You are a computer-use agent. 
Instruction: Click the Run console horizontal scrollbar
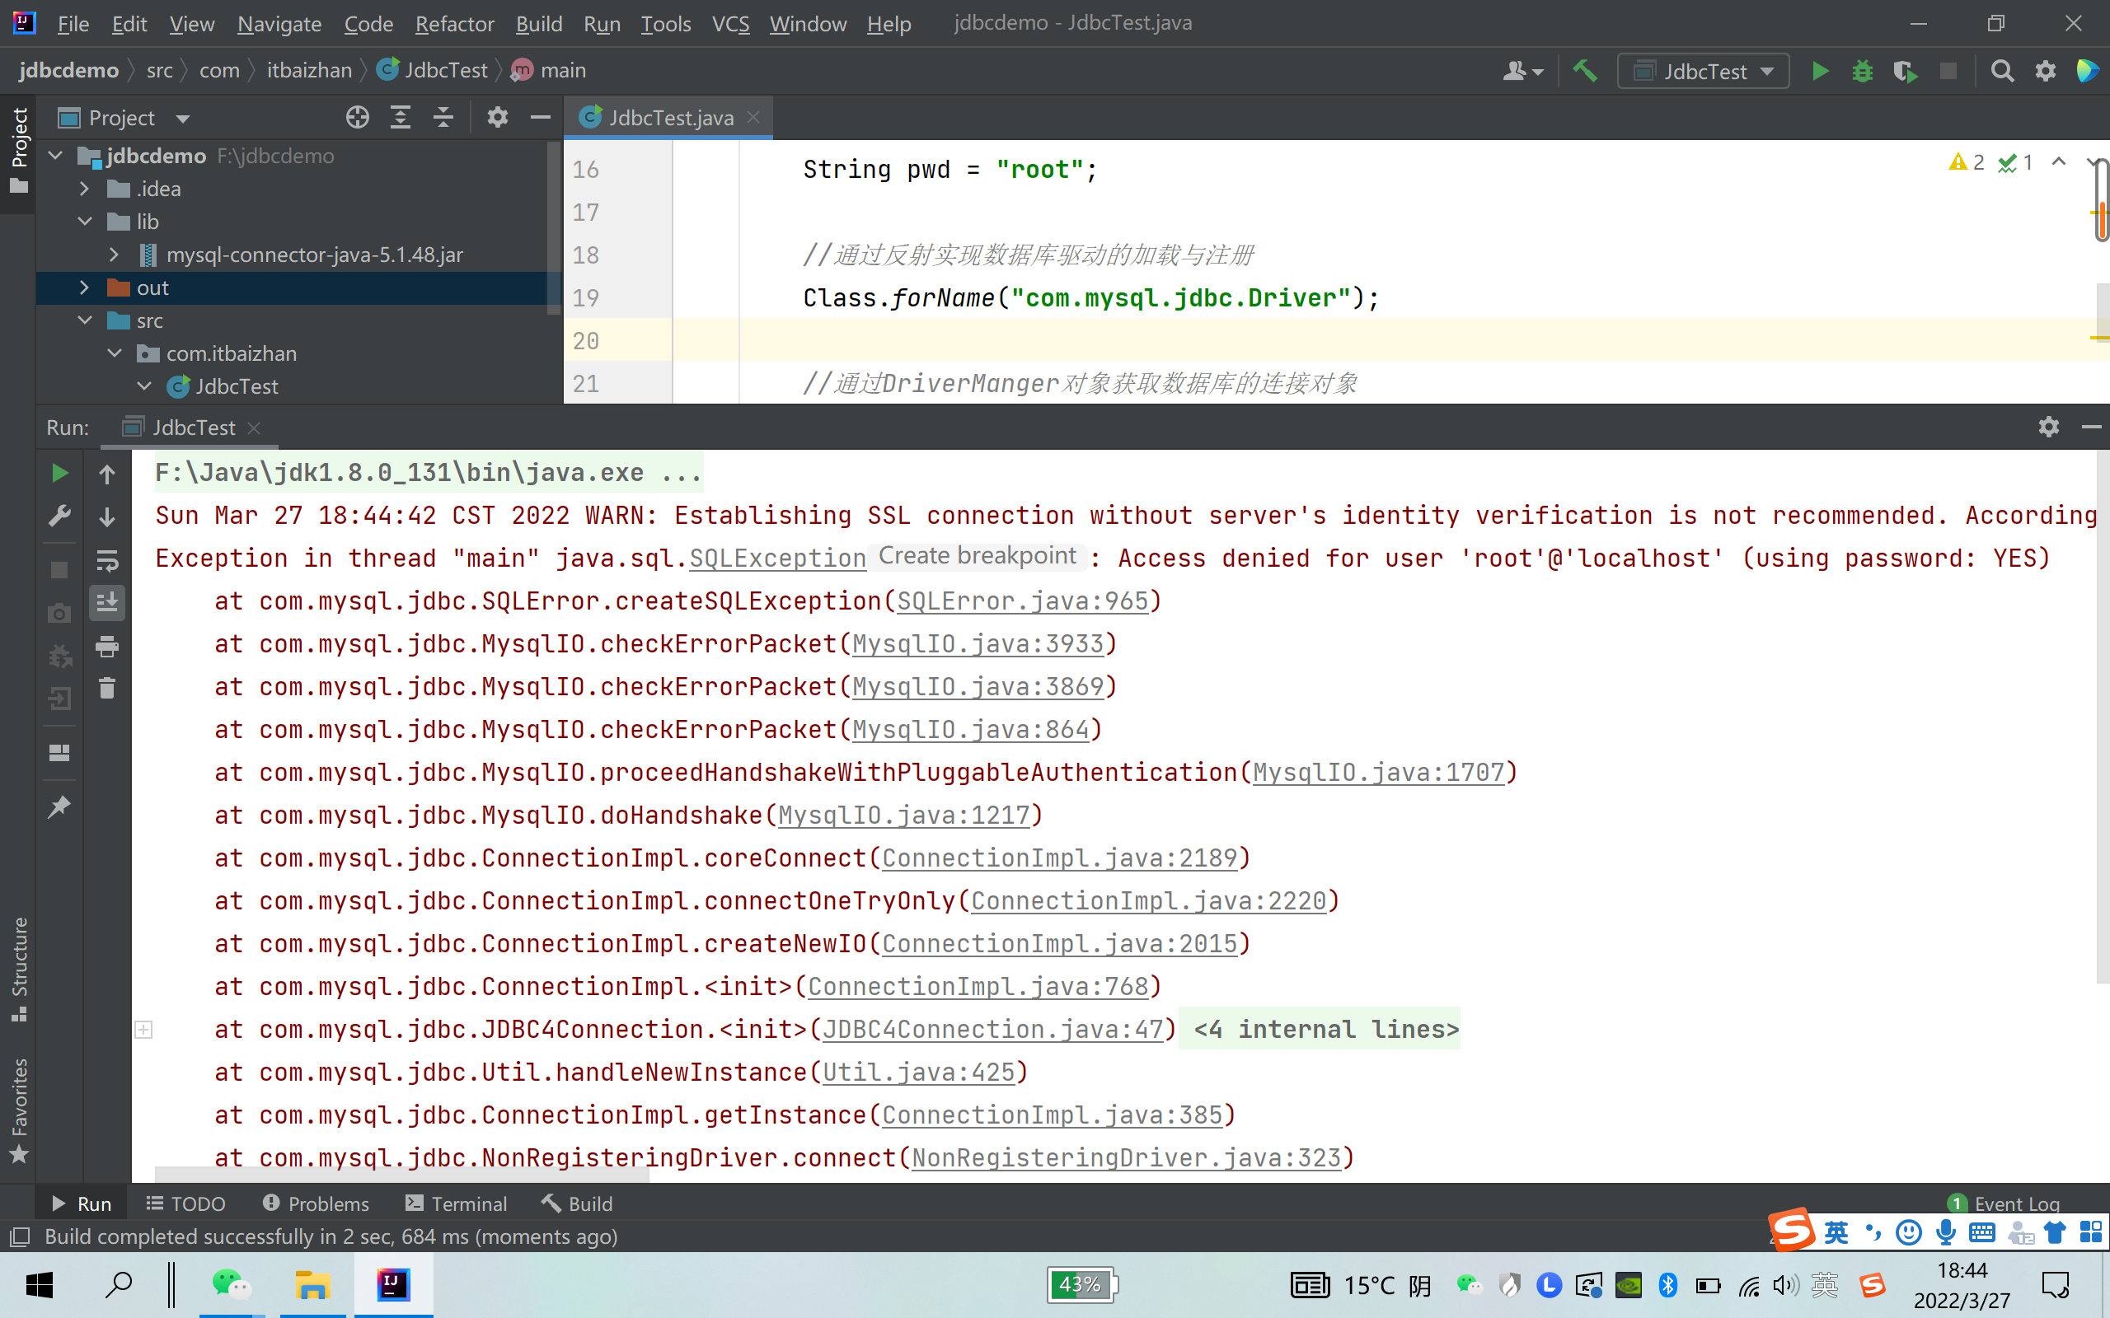[x=402, y=1175]
